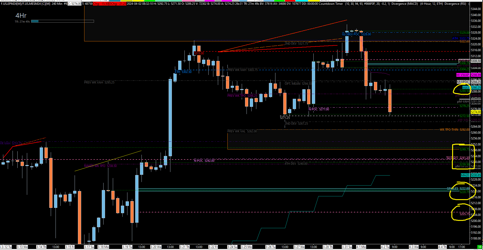This screenshot has height=250, width=483.
Task: Select the NAKED WK TPO 5238.50 label
Action: [x=100, y=166]
